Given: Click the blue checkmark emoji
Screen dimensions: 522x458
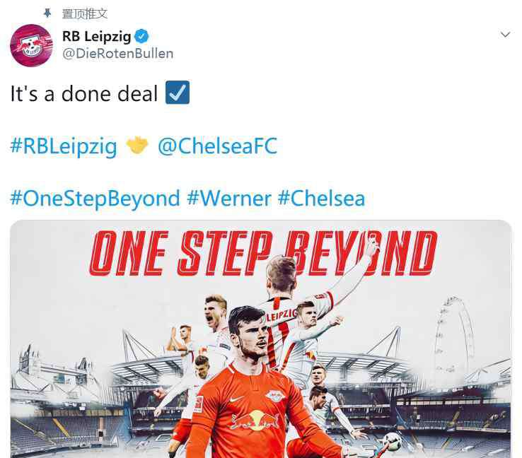Looking at the screenshot, I should pyautogui.click(x=178, y=92).
